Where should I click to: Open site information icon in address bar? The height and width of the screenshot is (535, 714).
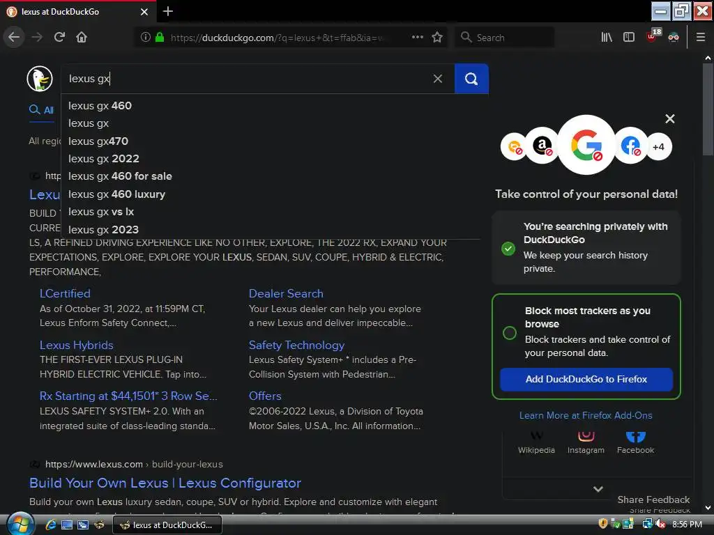[145, 37]
